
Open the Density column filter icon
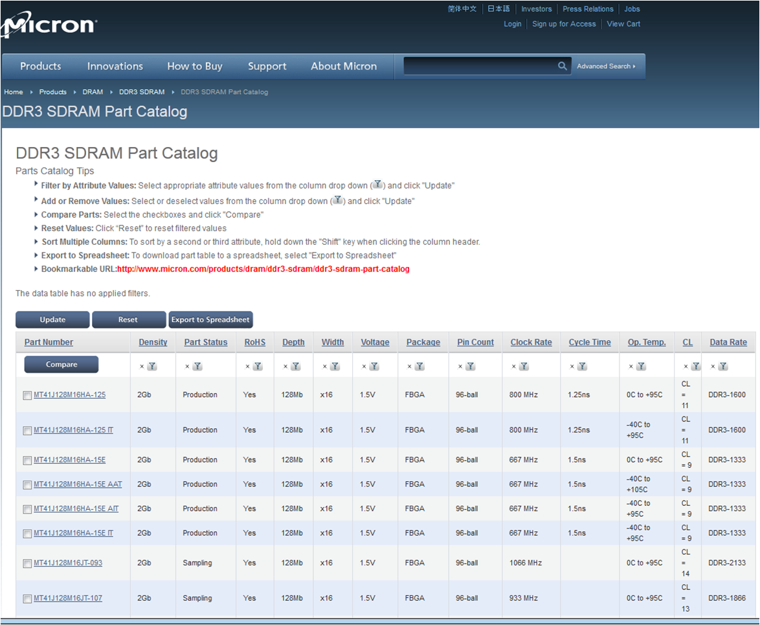[x=151, y=367]
